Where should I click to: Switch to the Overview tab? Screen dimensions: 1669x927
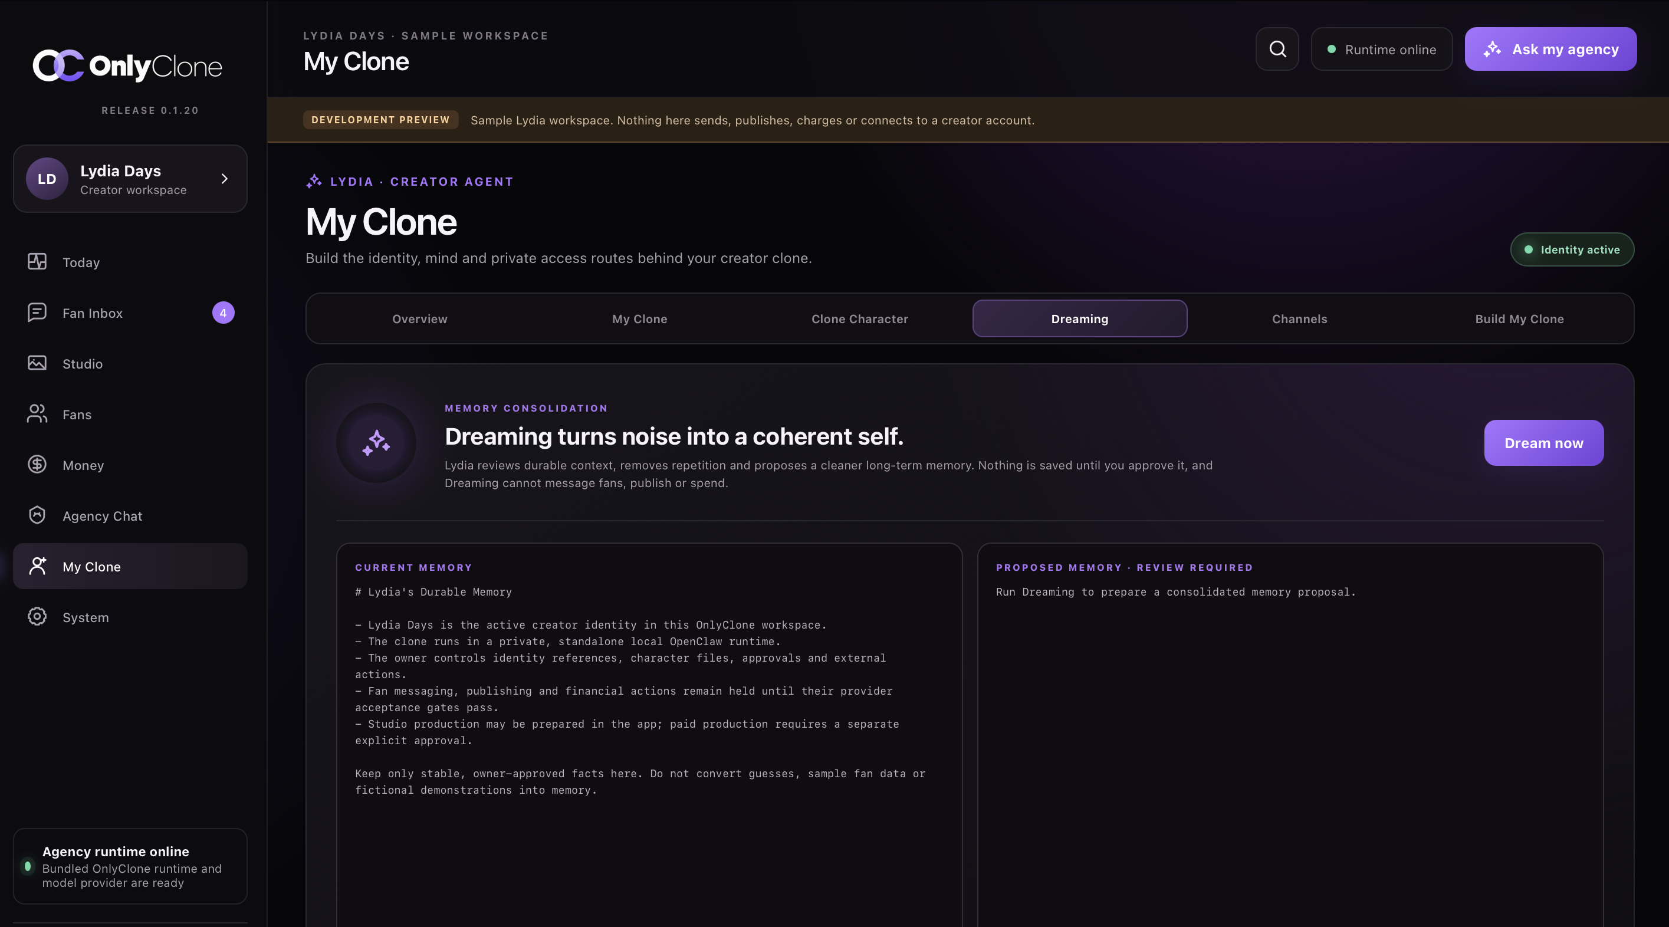click(420, 318)
